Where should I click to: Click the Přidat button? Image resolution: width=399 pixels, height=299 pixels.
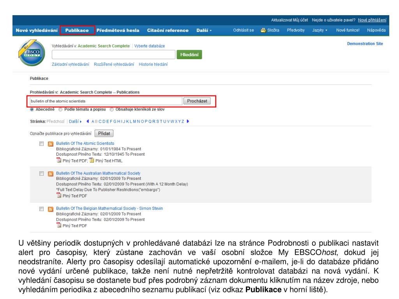pyautogui.click(x=104, y=134)
